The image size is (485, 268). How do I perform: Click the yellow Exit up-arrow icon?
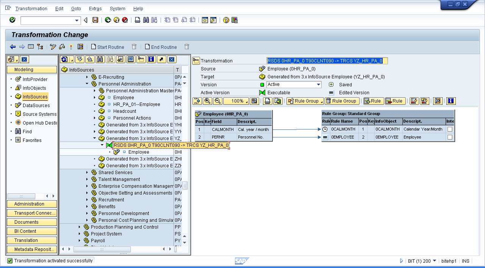click(116, 20)
